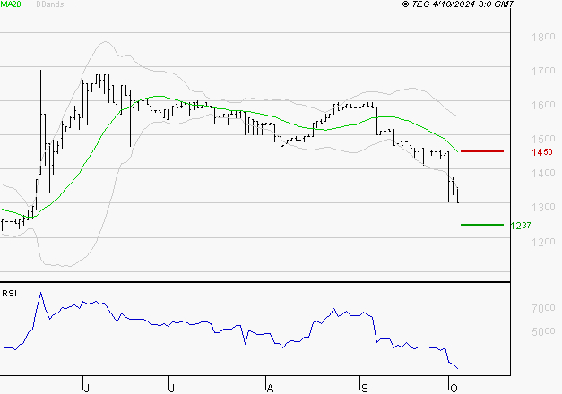Click the 7000 RSI axis label
This screenshot has height=394, width=562.
pos(543,308)
